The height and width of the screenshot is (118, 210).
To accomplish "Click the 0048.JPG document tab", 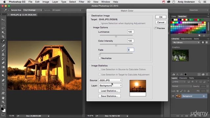I will pyautogui.click(x=22, y=15).
